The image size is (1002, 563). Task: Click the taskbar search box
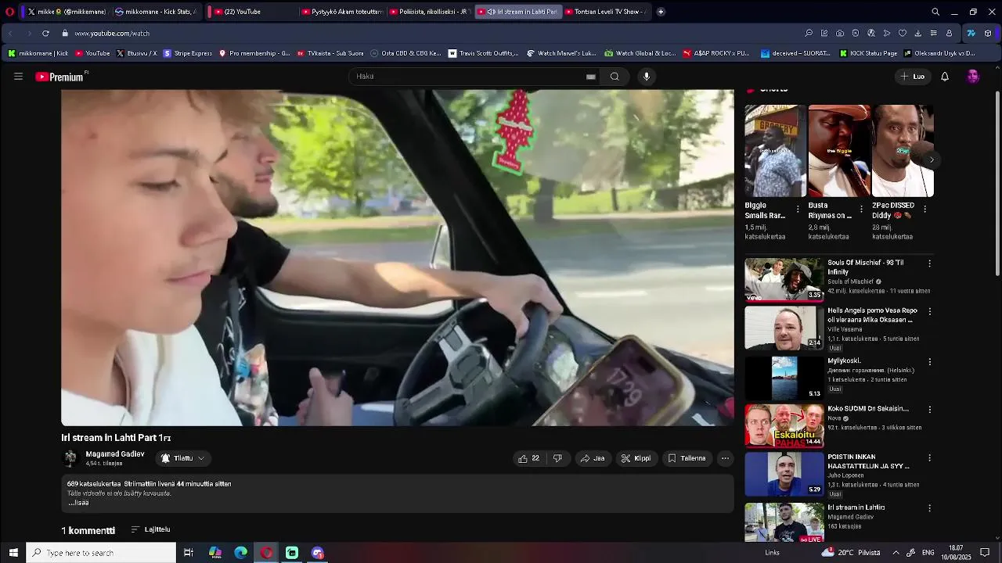[x=101, y=553]
